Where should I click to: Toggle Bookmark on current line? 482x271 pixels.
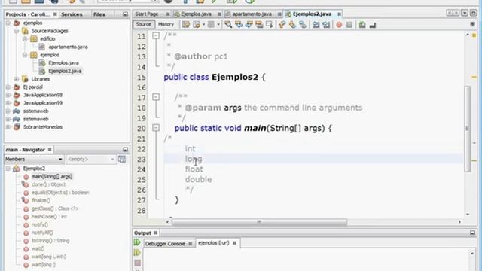(303, 25)
